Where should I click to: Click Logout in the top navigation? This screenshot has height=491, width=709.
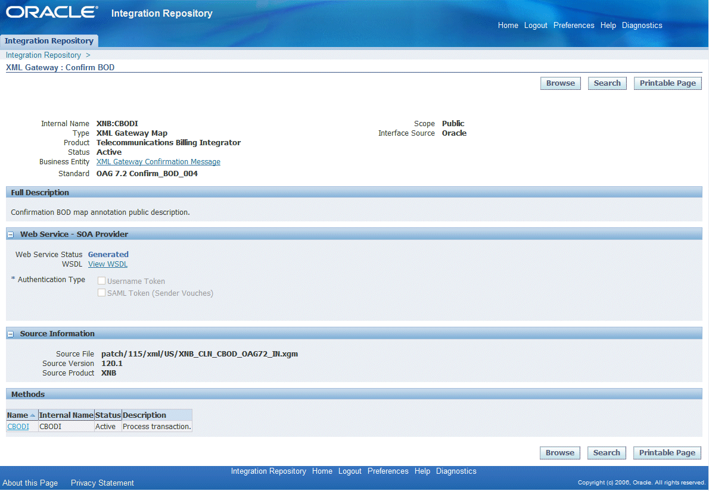536,26
